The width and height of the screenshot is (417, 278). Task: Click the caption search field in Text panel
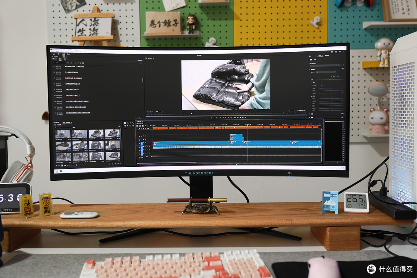point(59,63)
